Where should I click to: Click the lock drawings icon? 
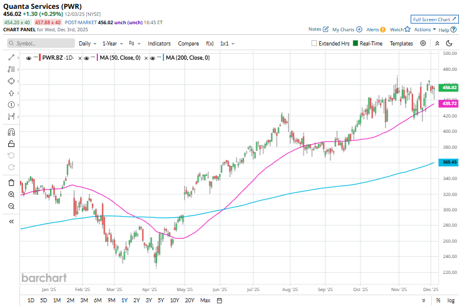pos(11,143)
